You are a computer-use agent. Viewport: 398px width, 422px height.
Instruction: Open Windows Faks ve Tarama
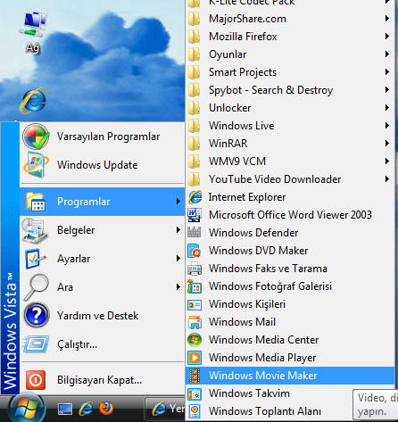[x=290, y=269]
